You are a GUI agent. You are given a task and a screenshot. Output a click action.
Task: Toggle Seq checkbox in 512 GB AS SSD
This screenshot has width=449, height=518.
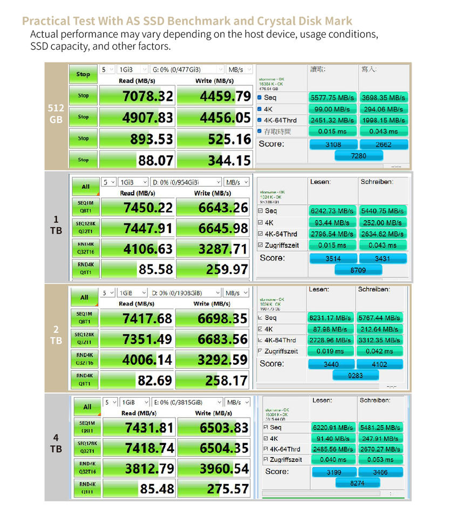click(260, 98)
